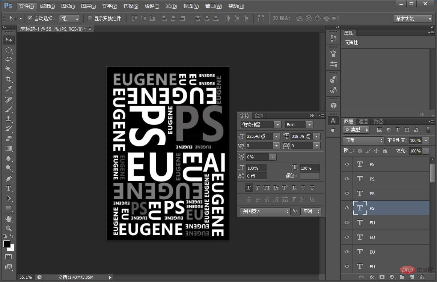Open the layer style fx menu
Viewport: 437px width, 282px height.
pyautogui.click(x=372, y=277)
